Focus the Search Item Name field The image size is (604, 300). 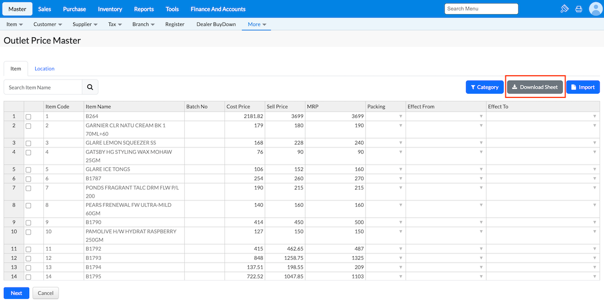tap(43, 87)
